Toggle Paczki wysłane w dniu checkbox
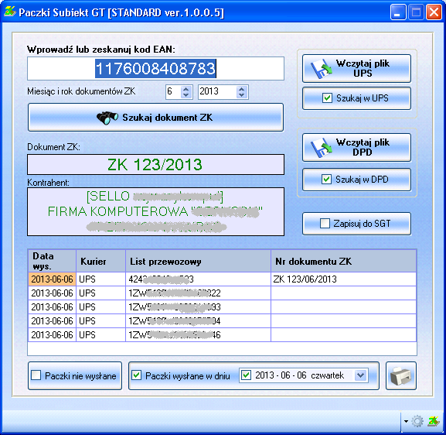This screenshot has width=446, height=435. click(137, 375)
